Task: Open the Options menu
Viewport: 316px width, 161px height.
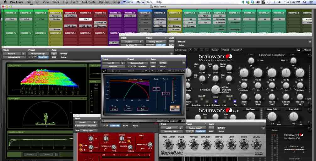Action: pyautogui.click(x=104, y=2)
